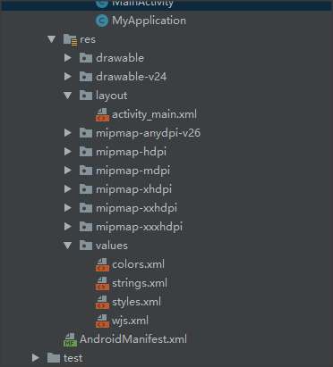Select the MyApplication class name
The width and height of the screenshot is (333, 367).
click(x=149, y=21)
